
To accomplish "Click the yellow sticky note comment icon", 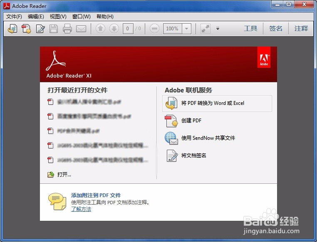I will coord(57,201).
